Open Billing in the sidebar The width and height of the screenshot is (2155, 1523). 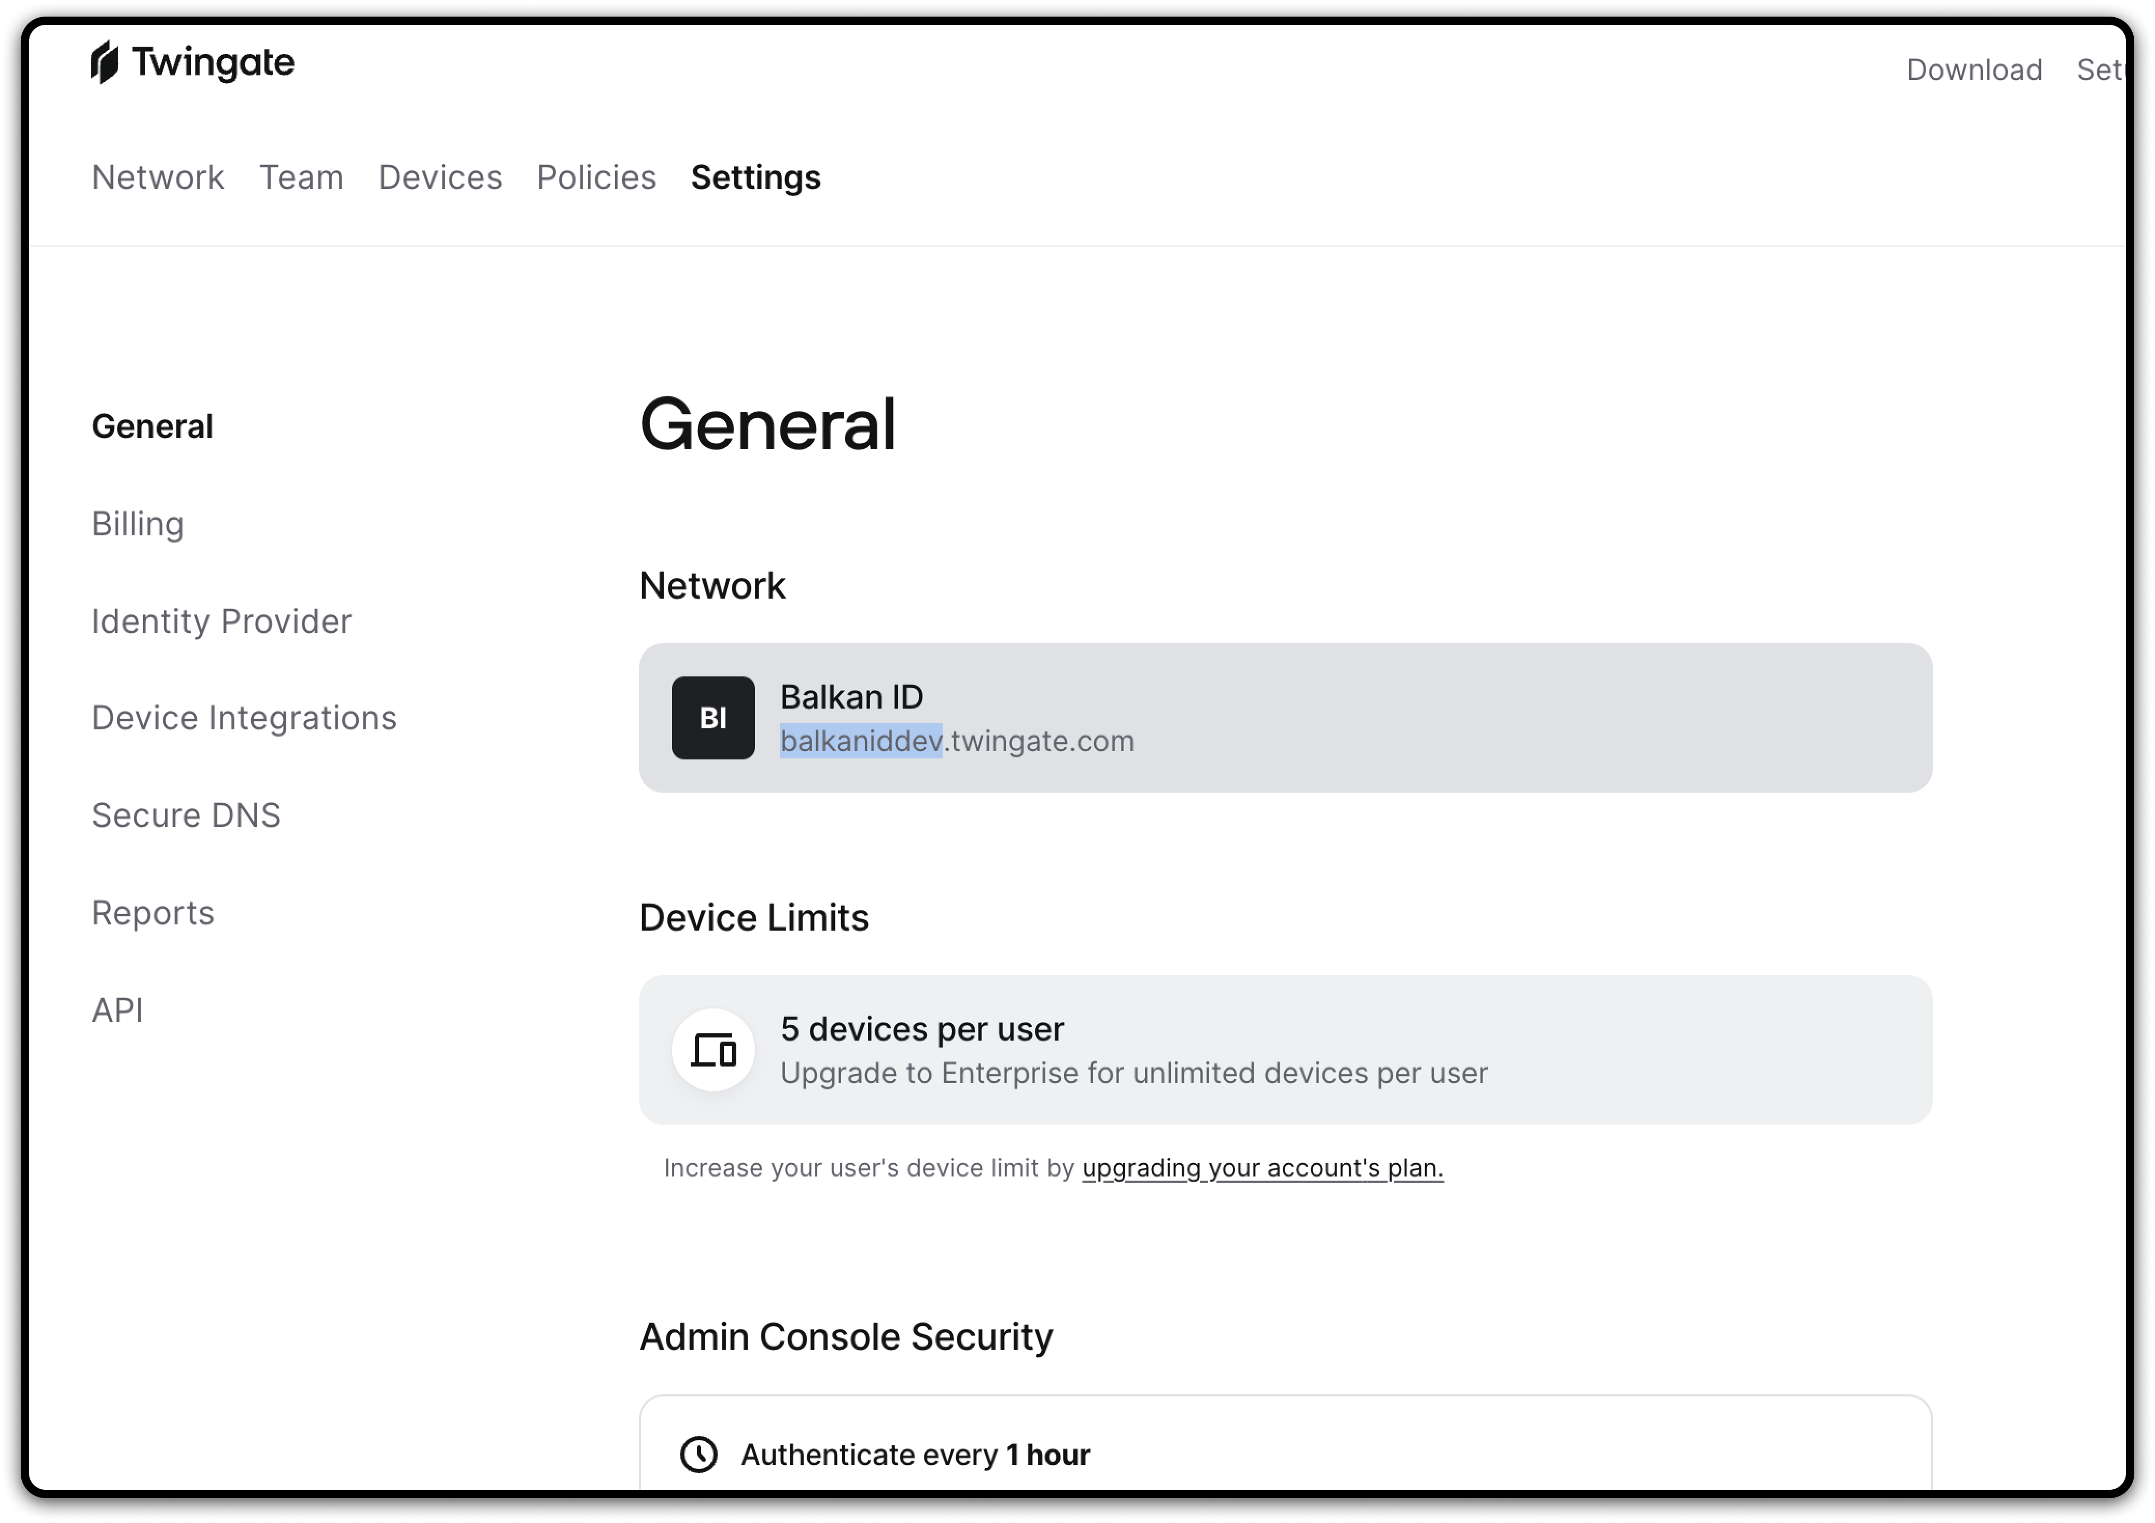(x=138, y=524)
